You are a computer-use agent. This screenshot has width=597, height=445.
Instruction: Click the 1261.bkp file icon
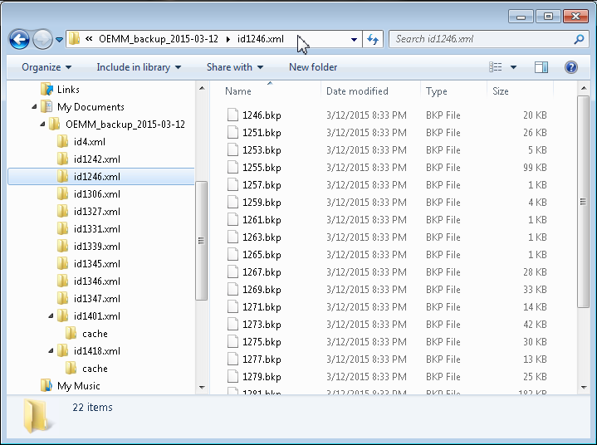point(232,220)
